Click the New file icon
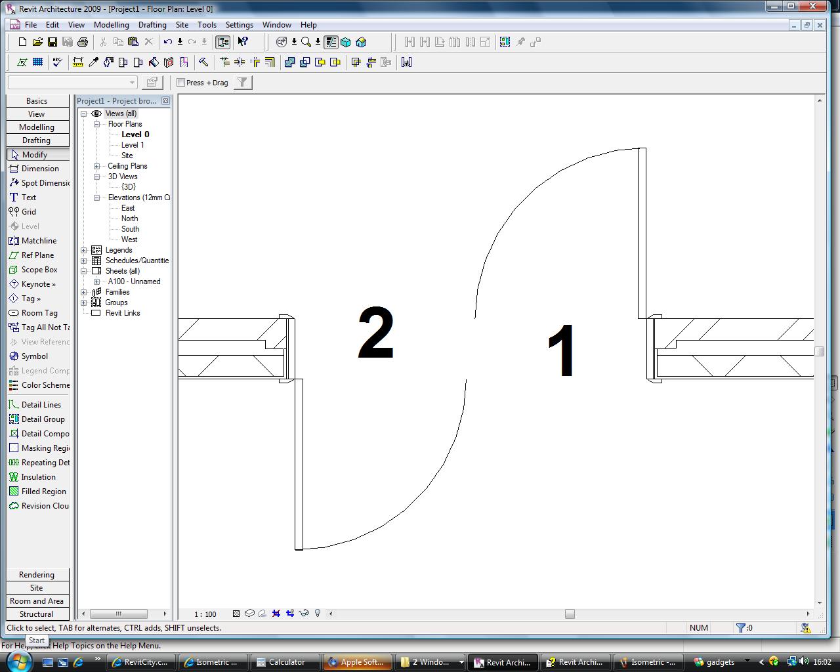 (x=22, y=42)
